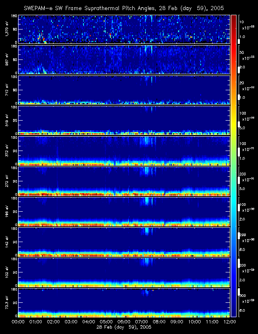The width and height of the screenshot is (258, 334).
Task: Click the "300" value on the color scale
Action: [x=243, y=296]
